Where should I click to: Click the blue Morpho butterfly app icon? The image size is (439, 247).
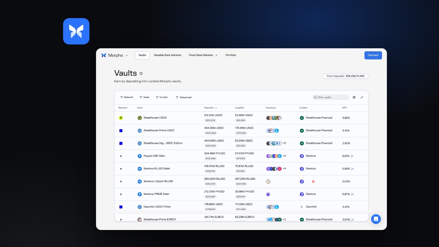(x=76, y=31)
